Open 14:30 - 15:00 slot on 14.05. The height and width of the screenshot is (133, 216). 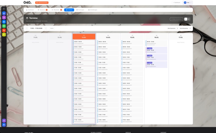108,89
